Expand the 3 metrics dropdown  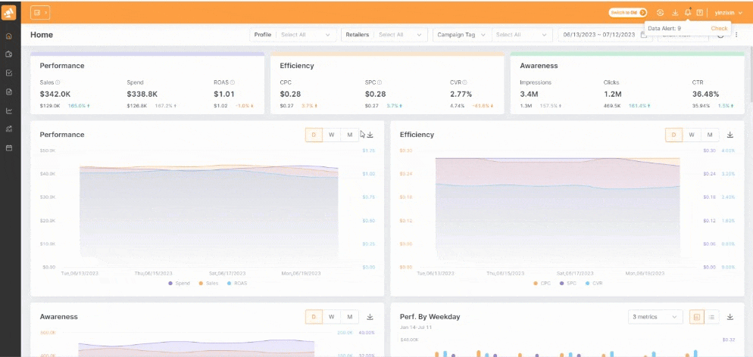point(655,317)
